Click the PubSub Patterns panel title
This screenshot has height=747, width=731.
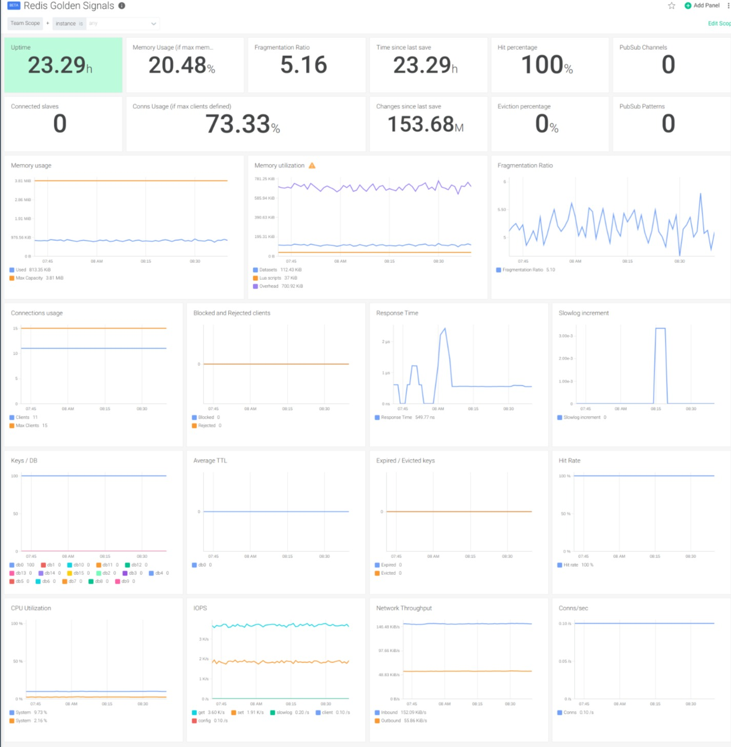642,107
